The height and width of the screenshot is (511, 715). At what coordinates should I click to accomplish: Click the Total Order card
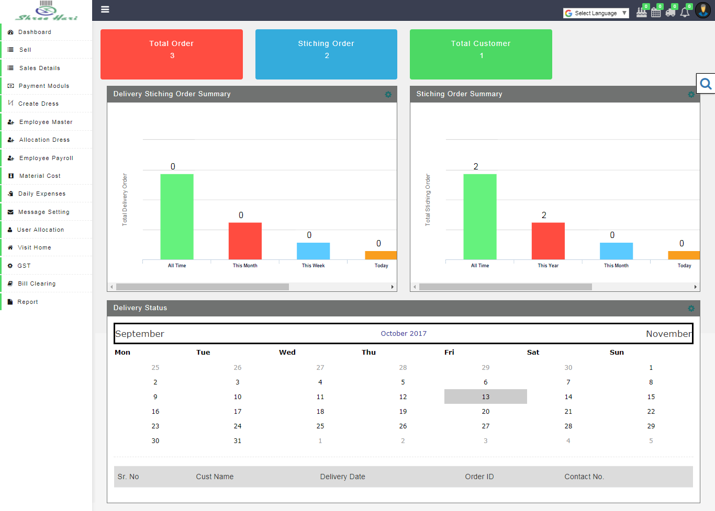pos(171,54)
